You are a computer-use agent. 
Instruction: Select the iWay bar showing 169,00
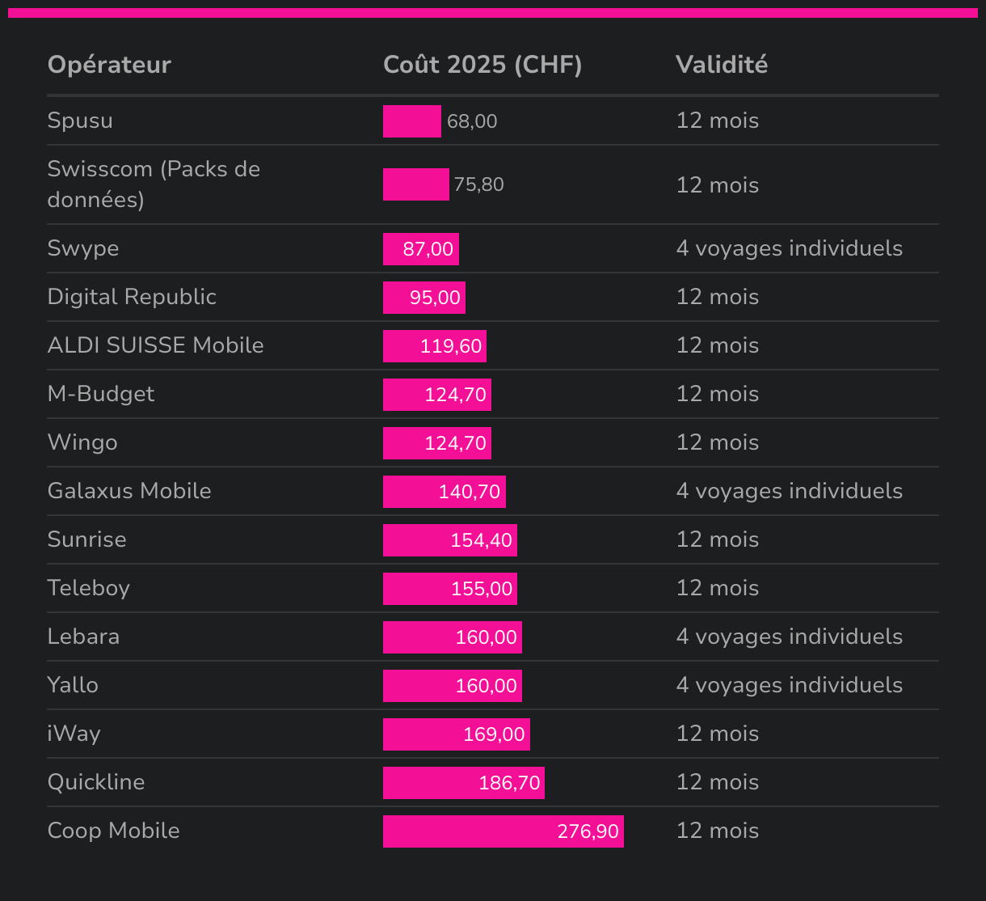point(457,734)
